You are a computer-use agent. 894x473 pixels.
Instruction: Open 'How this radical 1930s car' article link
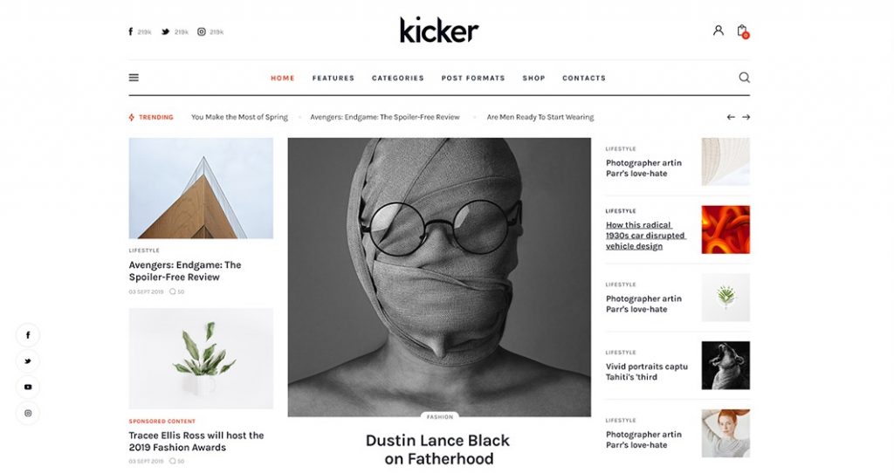pyautogui.click(x=645, y=236)
